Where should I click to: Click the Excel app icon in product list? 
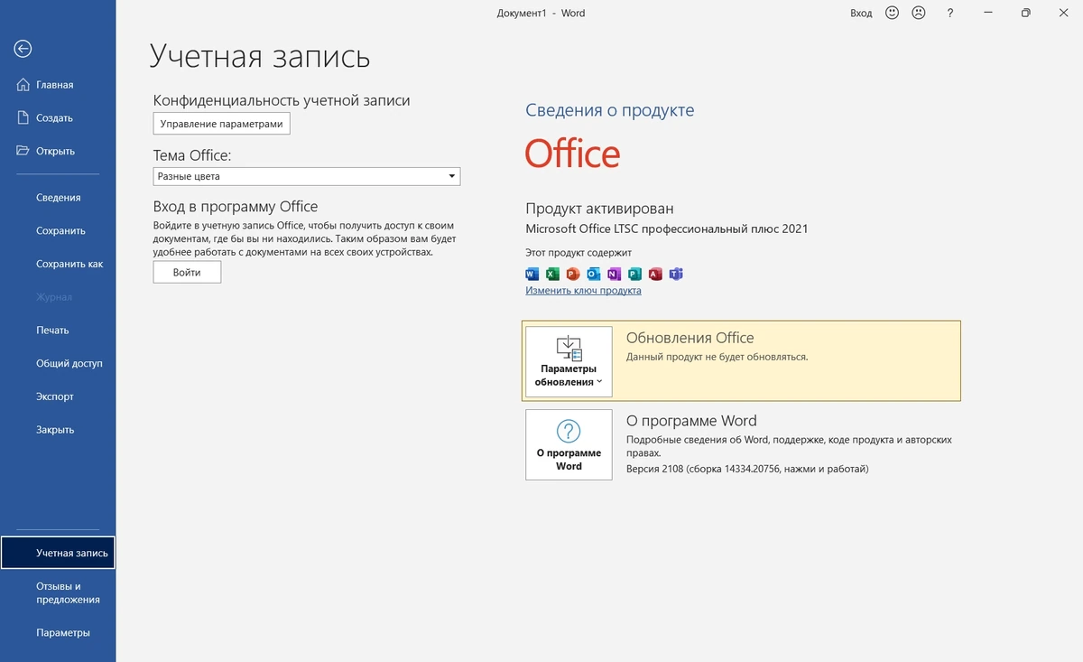[552, 274]
